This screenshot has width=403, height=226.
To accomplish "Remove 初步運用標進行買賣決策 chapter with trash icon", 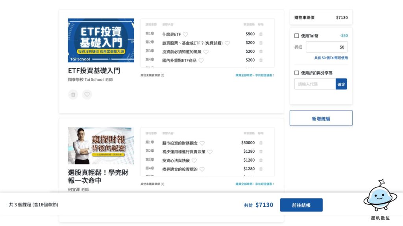I will coord(261,151).
